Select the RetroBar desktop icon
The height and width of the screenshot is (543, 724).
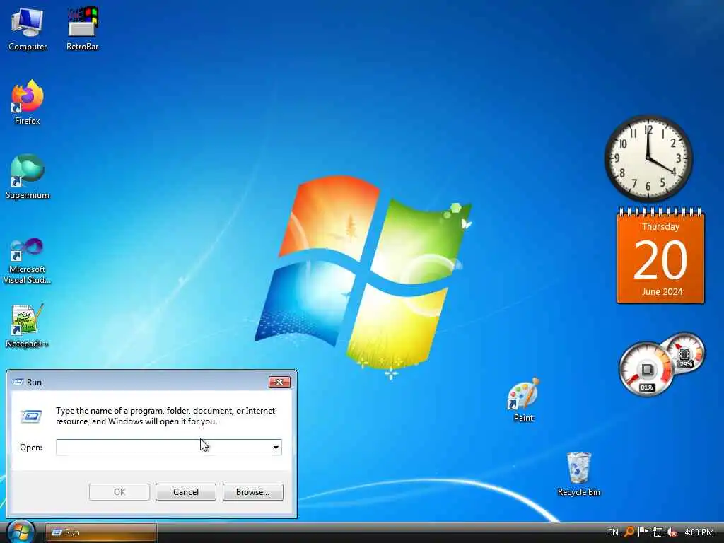[83, 28]
